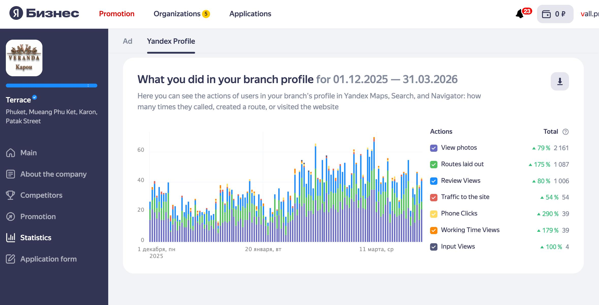
Task: Click the View photos total 2 161
Action: (561, 148)
